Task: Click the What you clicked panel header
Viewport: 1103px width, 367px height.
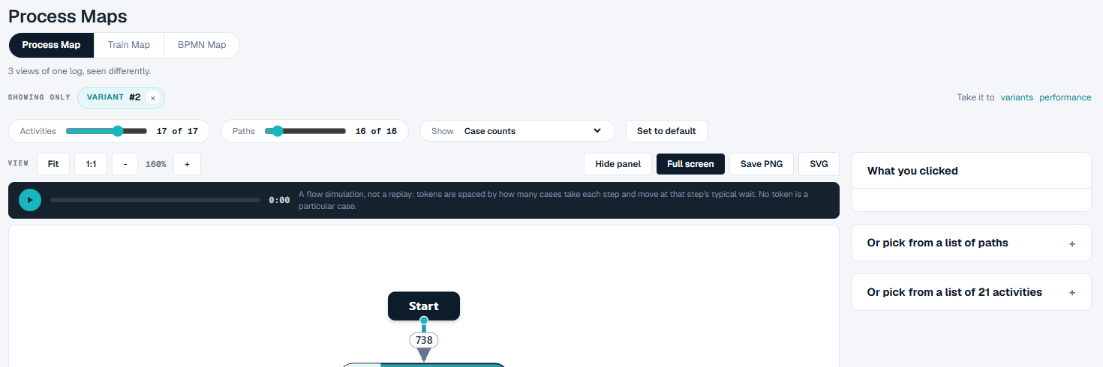Action: tap(971, 171)
